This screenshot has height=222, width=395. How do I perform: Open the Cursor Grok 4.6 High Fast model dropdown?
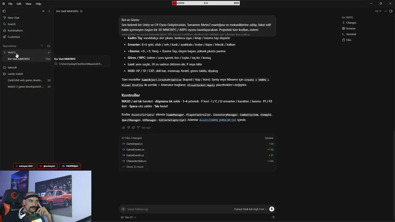(251, 209)
